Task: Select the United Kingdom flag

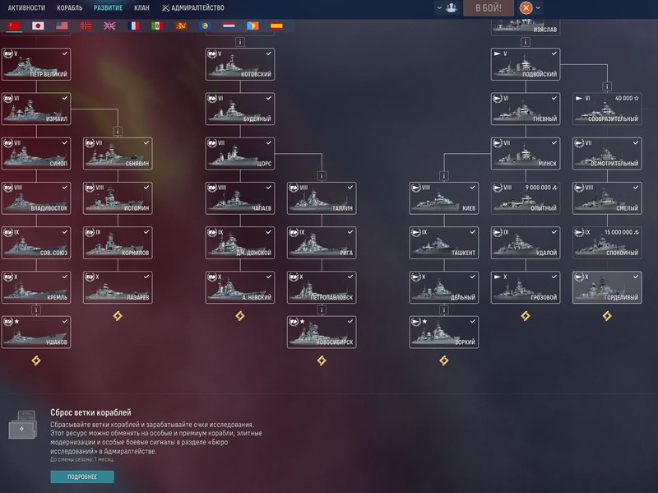Action: (x=109, y=26)
